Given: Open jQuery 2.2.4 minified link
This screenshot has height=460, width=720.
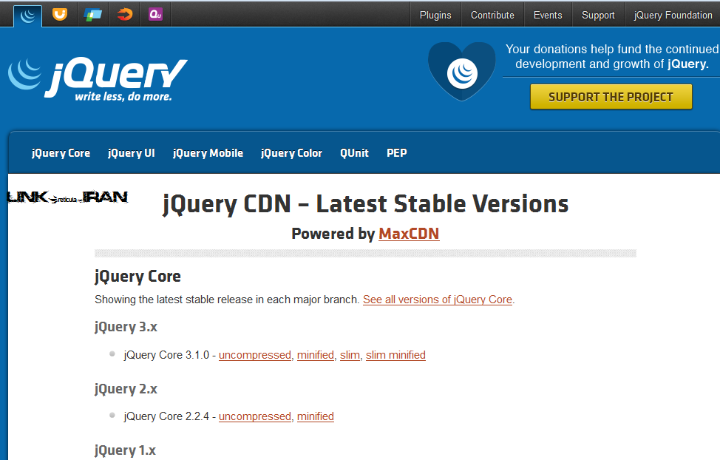Looking at the screenshot, I should point(316,416).
